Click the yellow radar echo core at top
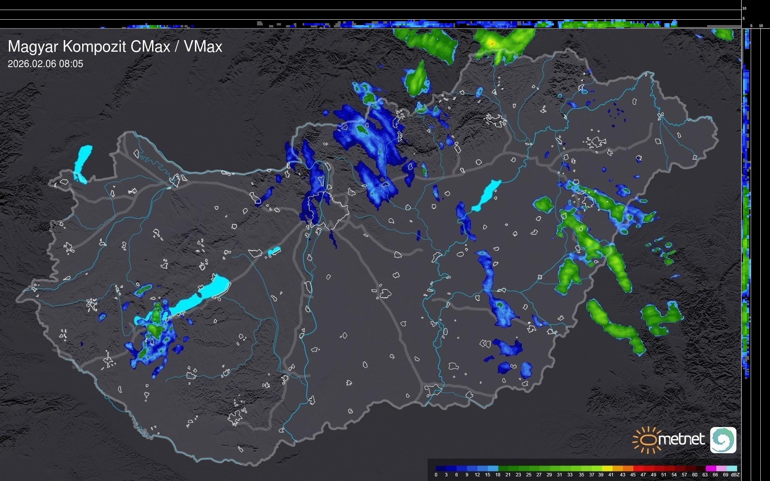 (x=491, y=42)
